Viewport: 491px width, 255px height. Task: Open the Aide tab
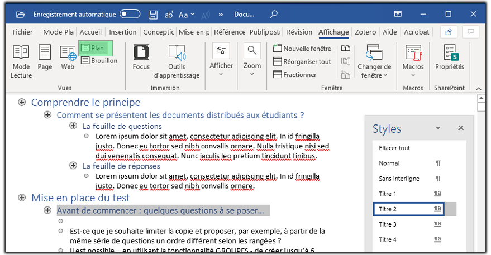(x=389, y=32)
